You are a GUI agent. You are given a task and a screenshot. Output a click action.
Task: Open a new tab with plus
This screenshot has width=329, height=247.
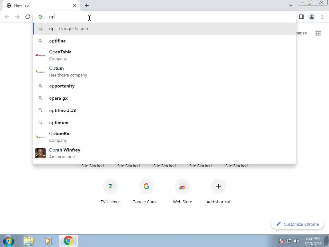tap(87, 5)
